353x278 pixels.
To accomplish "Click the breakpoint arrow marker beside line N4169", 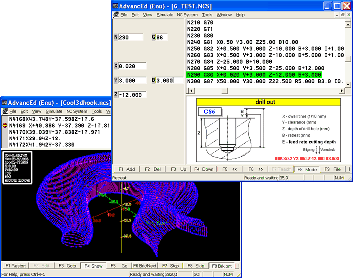I will 5,125.
